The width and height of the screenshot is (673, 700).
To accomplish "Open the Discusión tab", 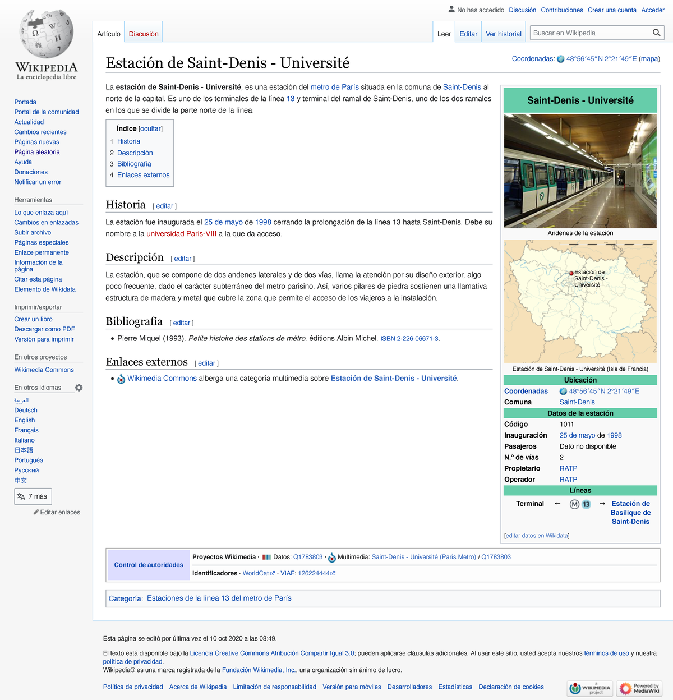I will [143, 34].
